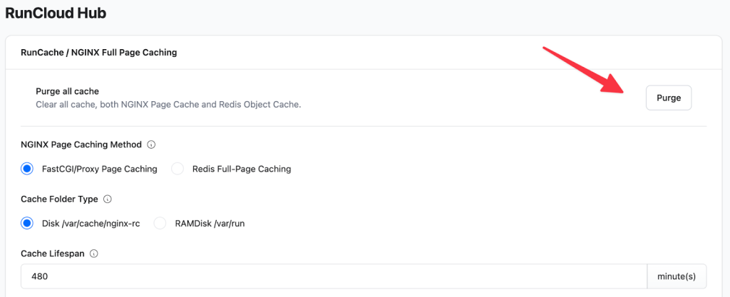Choose the Redis Full-Page Caching radio button
The width and height of the screenshot is (730, 297).
click(178, 169)
